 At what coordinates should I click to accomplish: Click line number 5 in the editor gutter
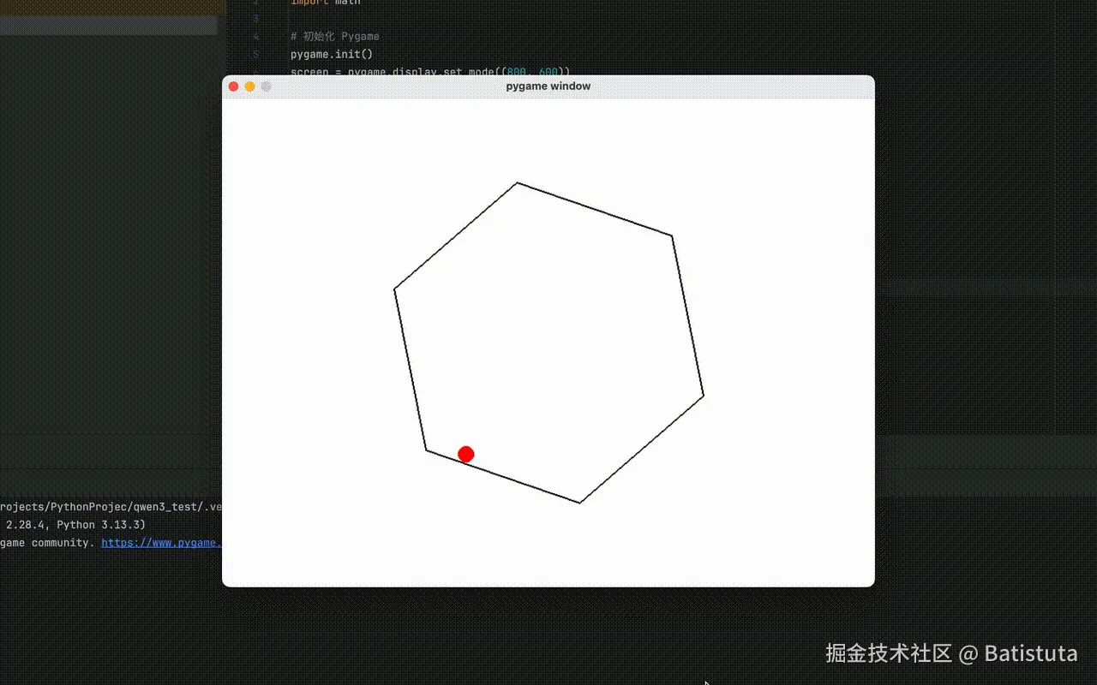(x=256, y=54)
